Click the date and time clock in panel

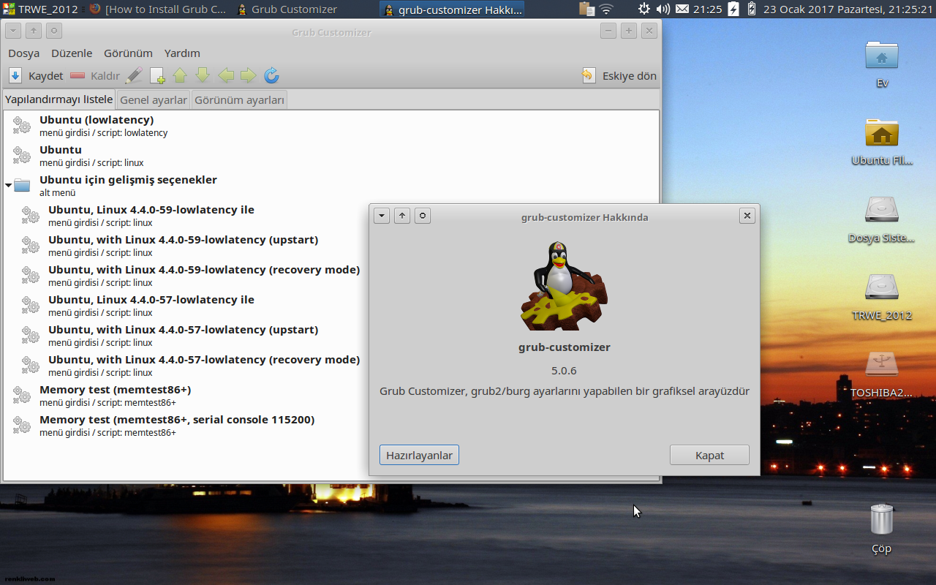click(x=847, y=10)
